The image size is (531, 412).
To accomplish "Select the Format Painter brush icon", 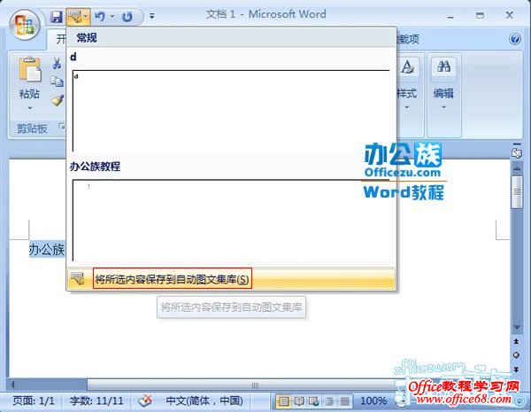I will (58, 100).
